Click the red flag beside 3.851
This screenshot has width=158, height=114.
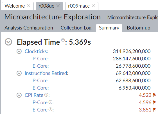(x=154, y=110)
